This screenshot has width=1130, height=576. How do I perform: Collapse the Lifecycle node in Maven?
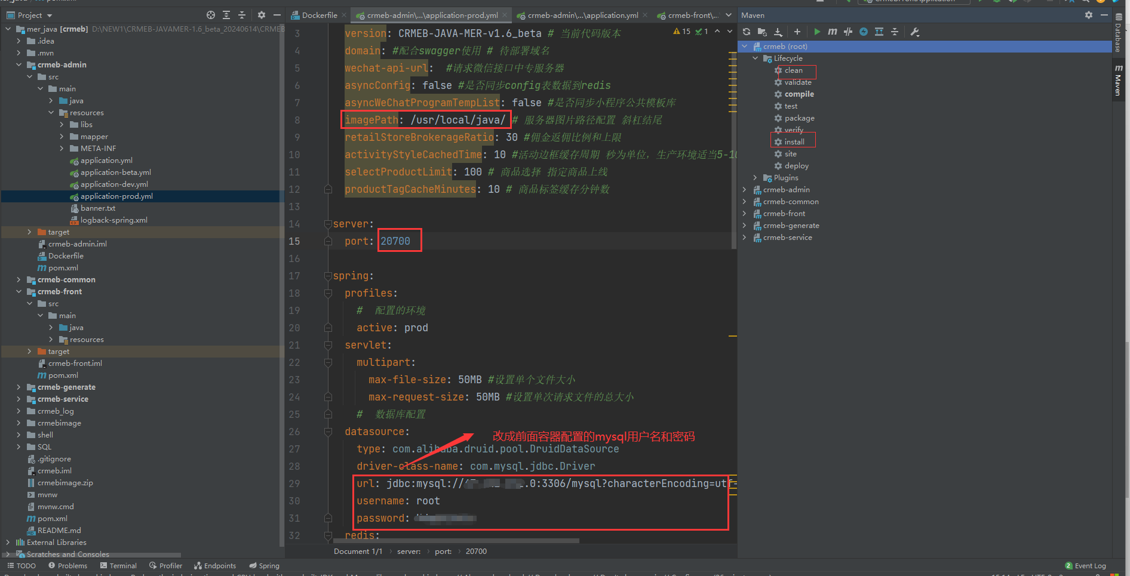coord(755,58)
